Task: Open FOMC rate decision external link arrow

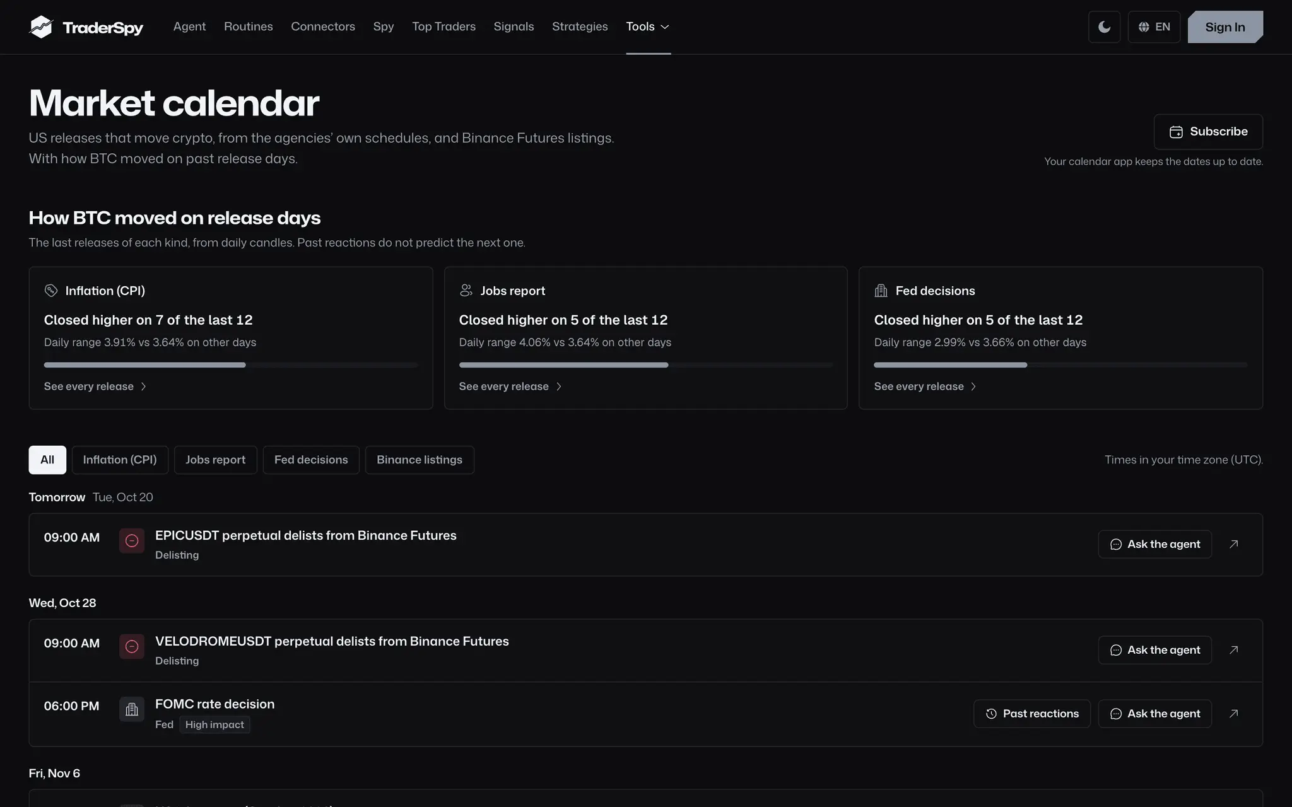Action: coord(1234,714)
